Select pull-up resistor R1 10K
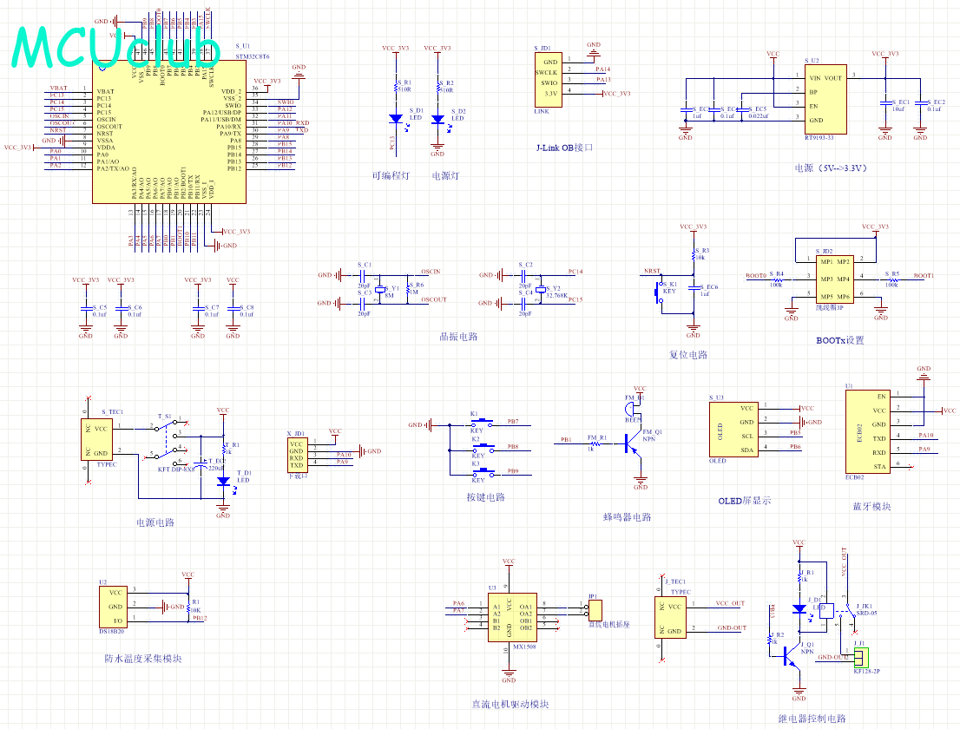 pos(188,607)
